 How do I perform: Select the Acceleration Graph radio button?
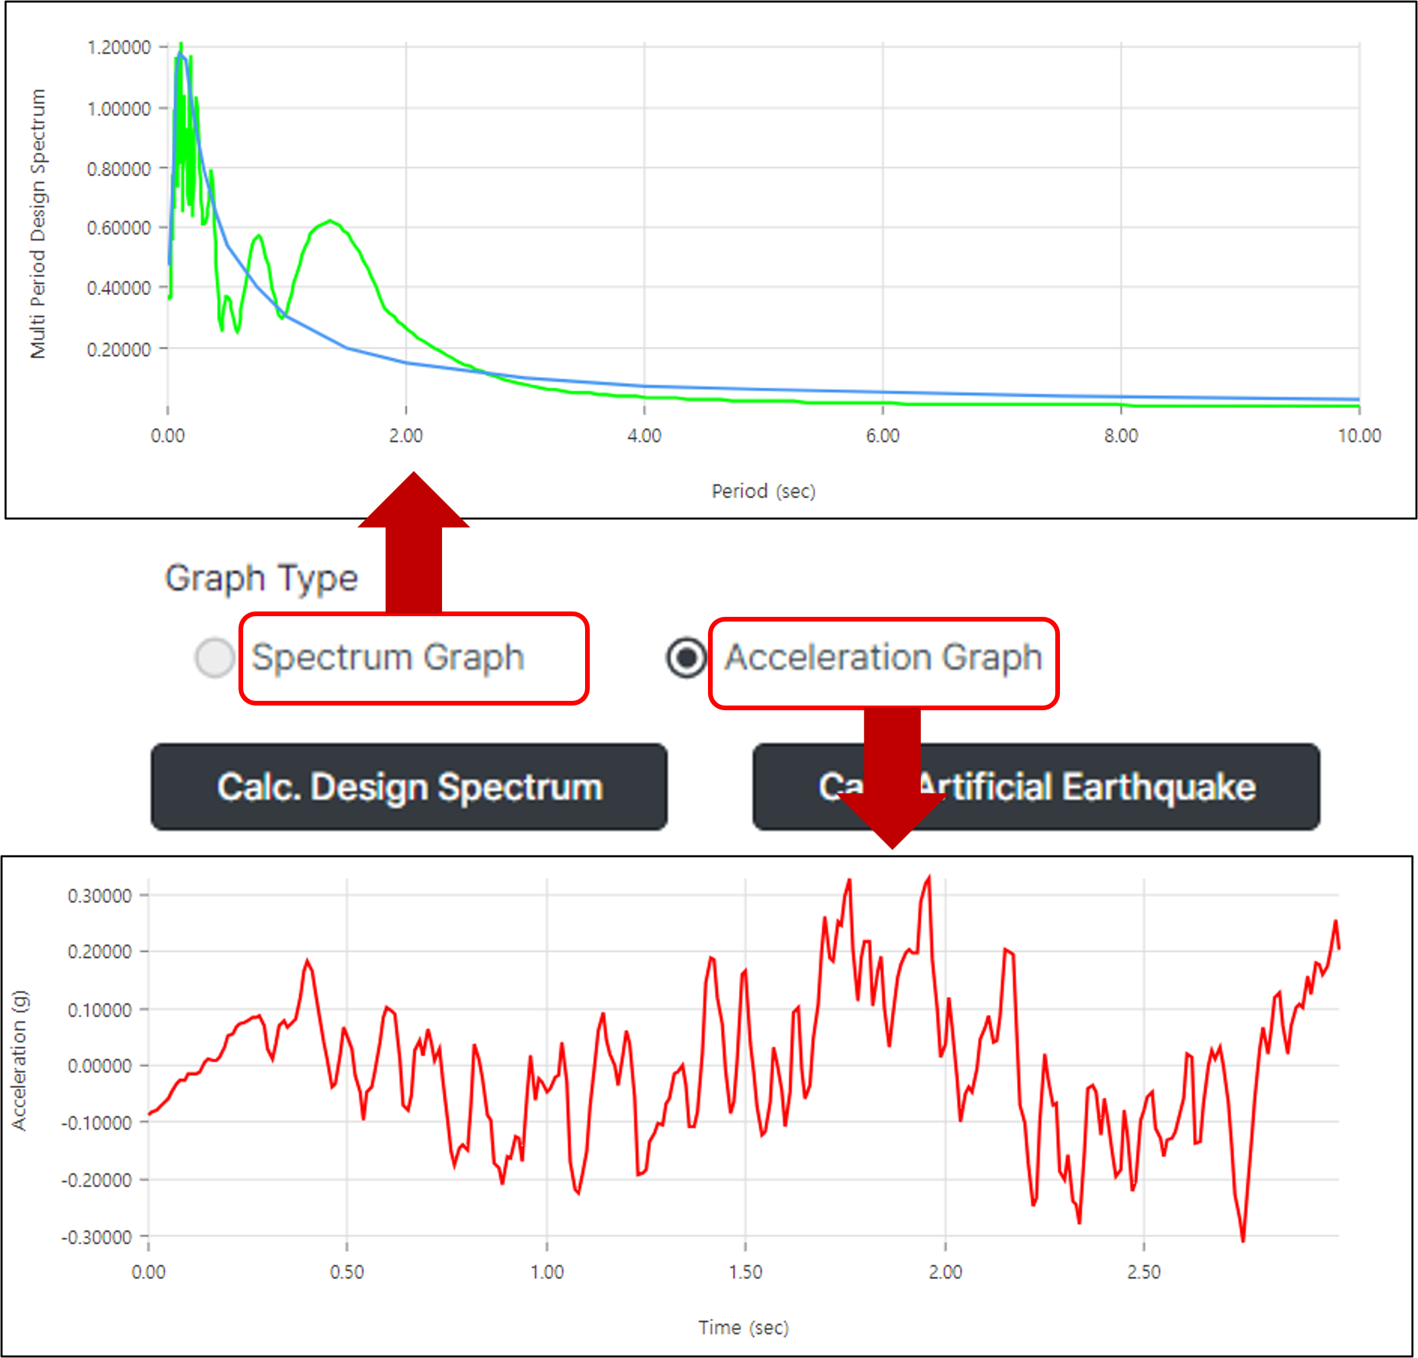(x=686, y=657)
